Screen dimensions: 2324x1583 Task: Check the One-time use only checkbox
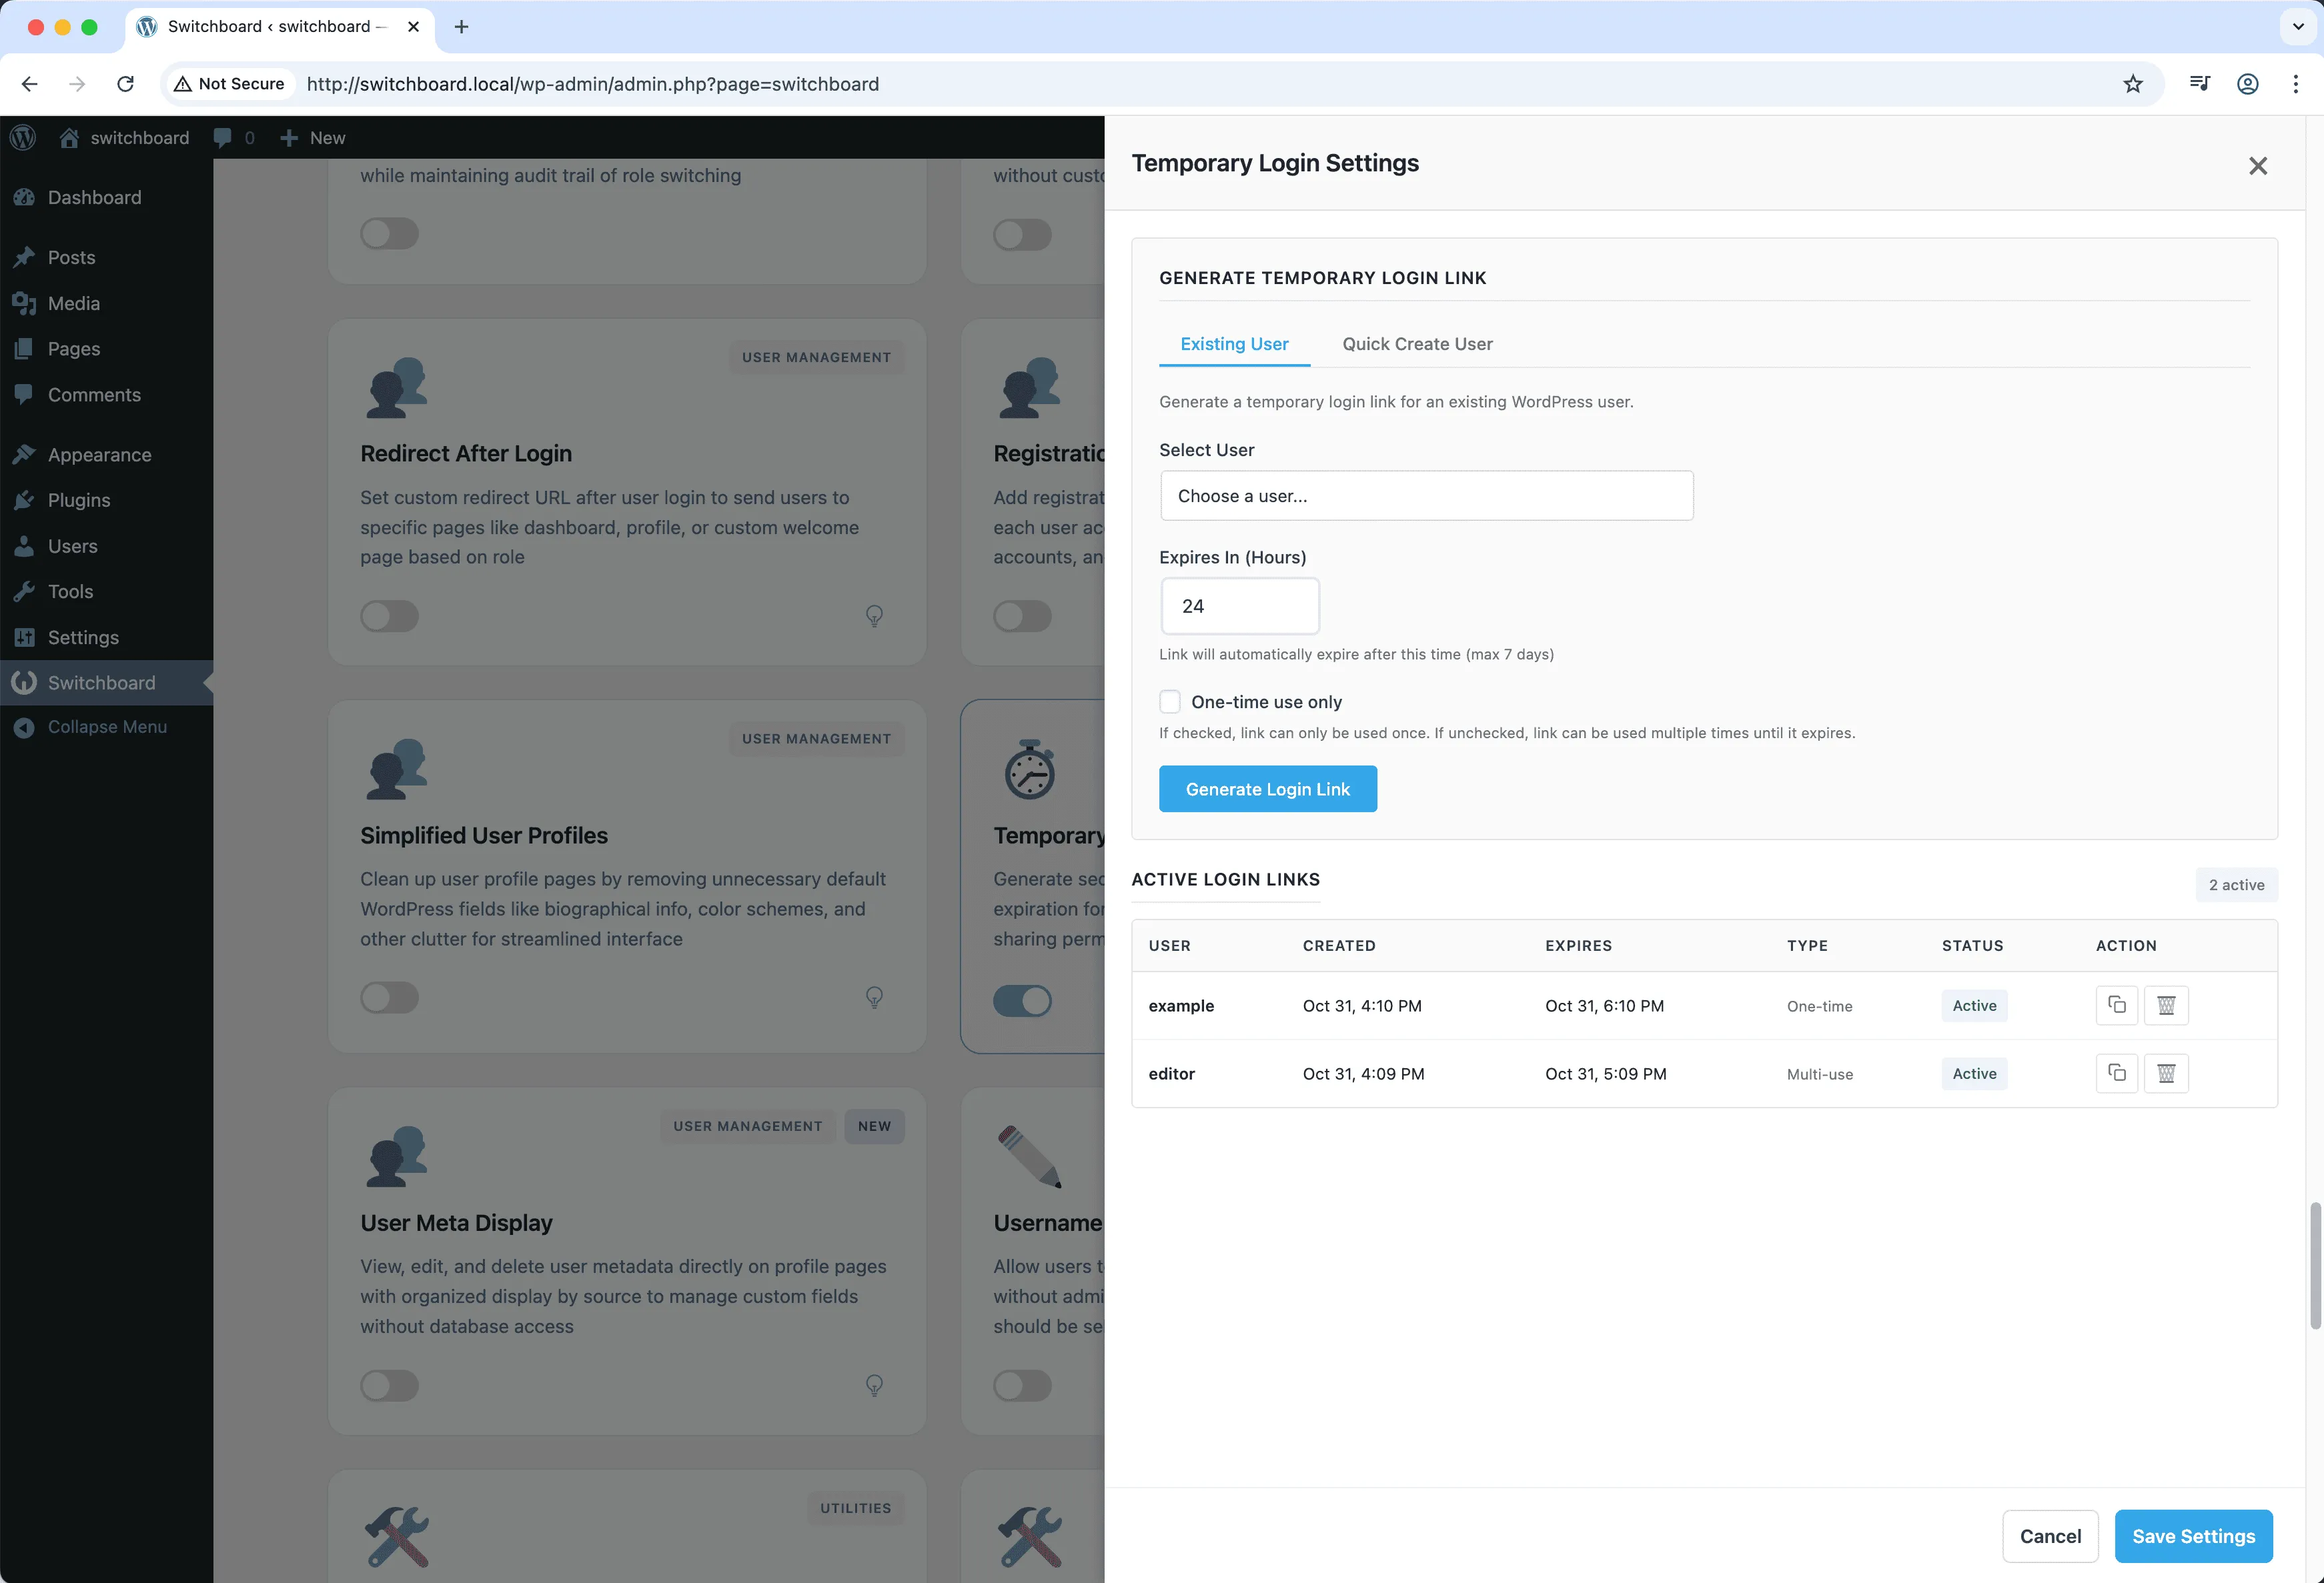coord(1169,701)
